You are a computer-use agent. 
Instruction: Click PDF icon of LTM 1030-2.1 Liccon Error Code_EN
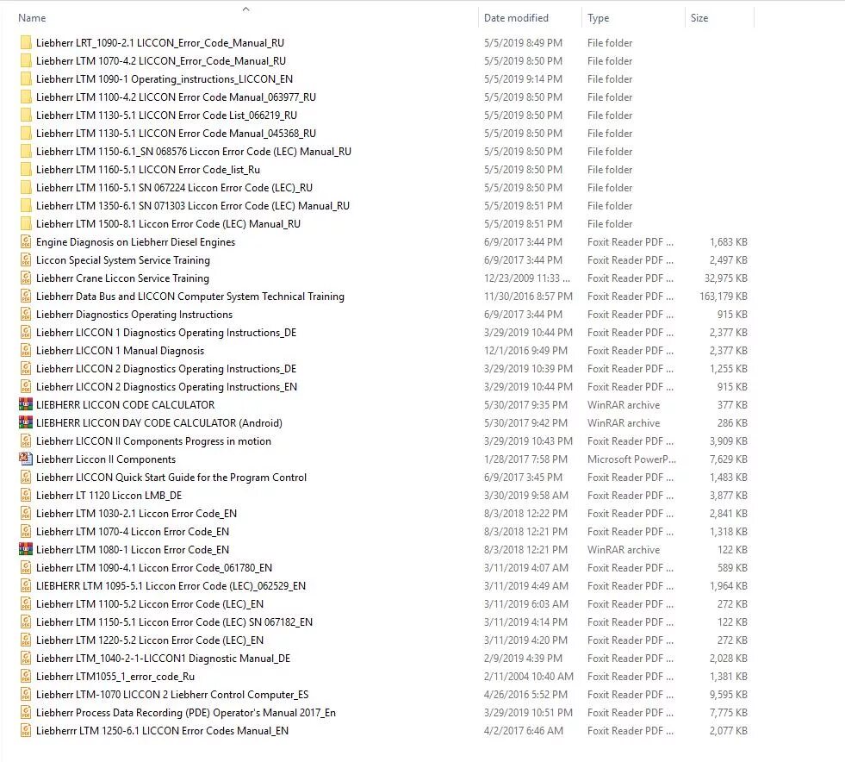(25, 514)
